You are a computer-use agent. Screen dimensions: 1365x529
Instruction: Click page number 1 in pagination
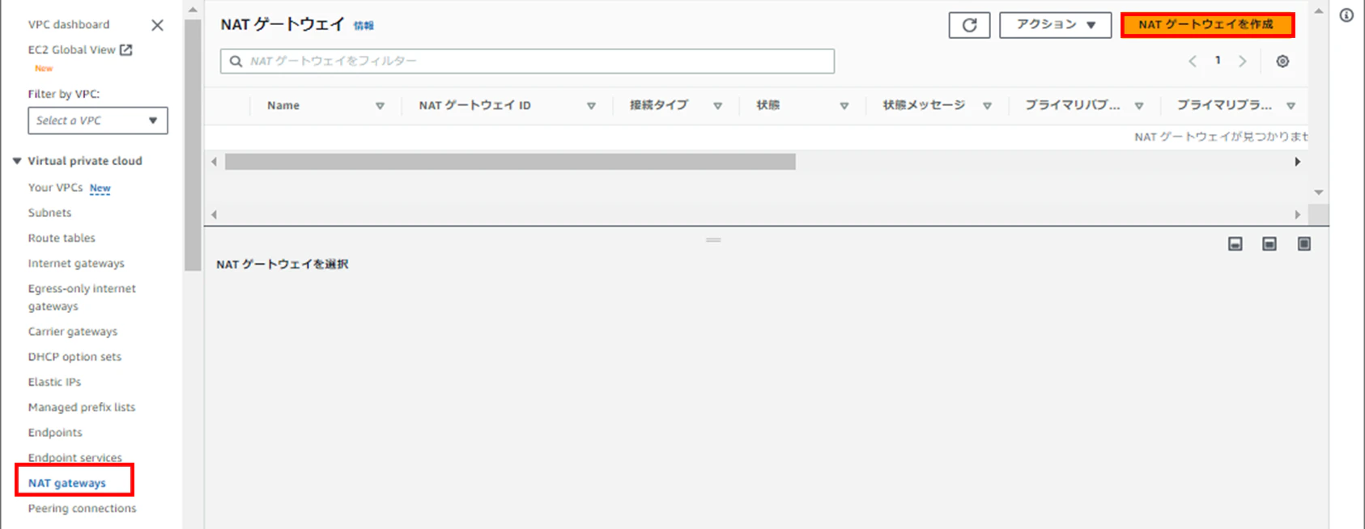1218,61
